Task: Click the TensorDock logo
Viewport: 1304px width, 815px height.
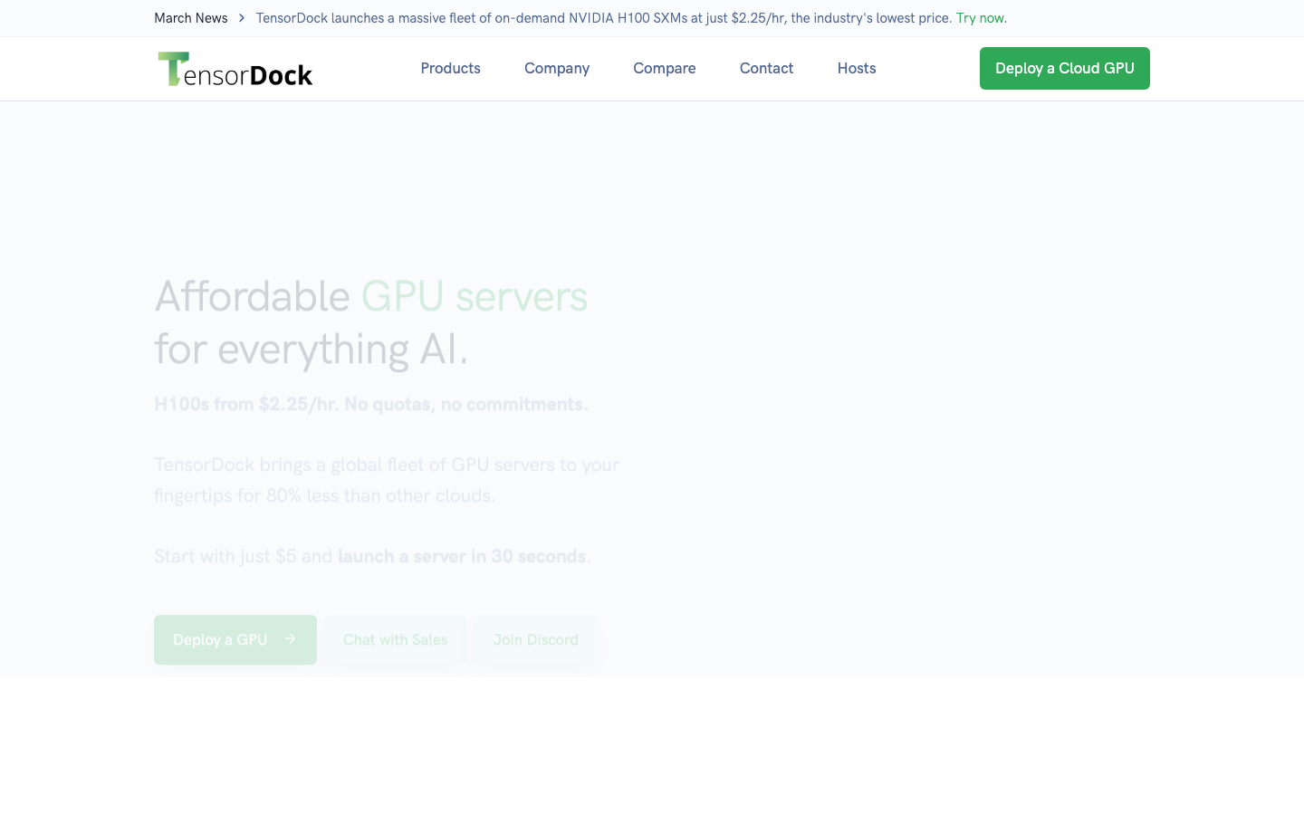Action: 235,69
